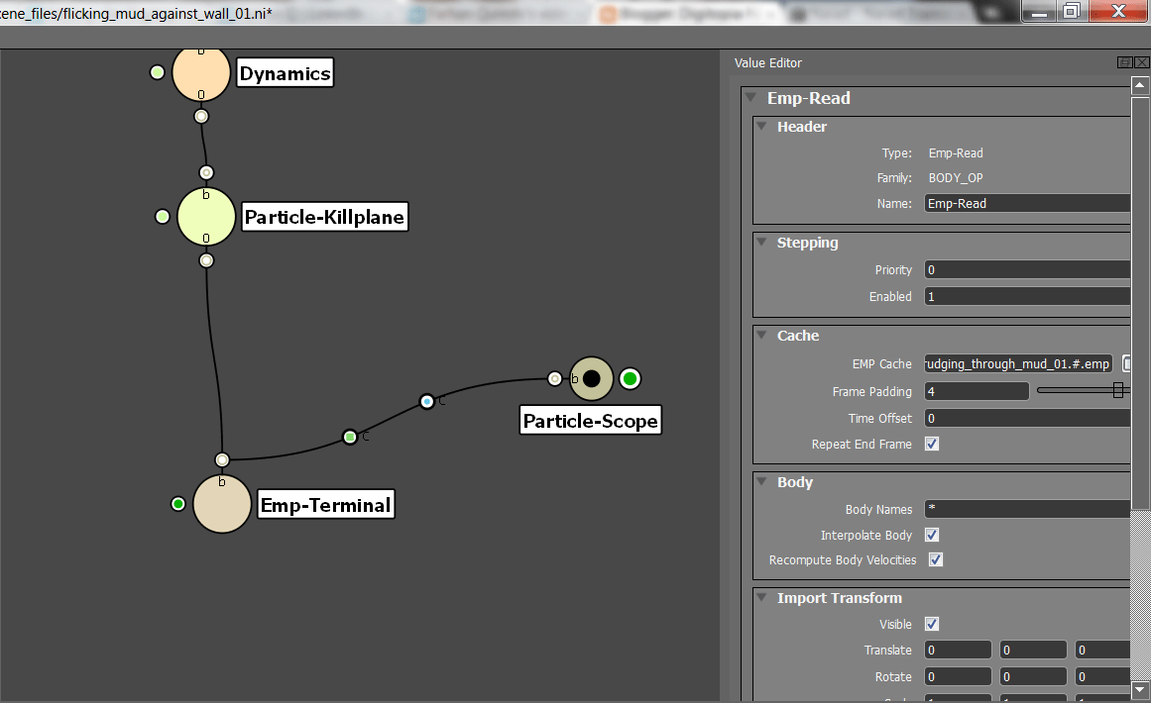Toggle the Import Transform Visible checkbox
Image resolution: width=1151 pixels, height=703 pixels.
(x=932, y=623)
